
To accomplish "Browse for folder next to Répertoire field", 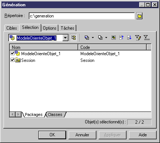I will click(x=140, y=16).
